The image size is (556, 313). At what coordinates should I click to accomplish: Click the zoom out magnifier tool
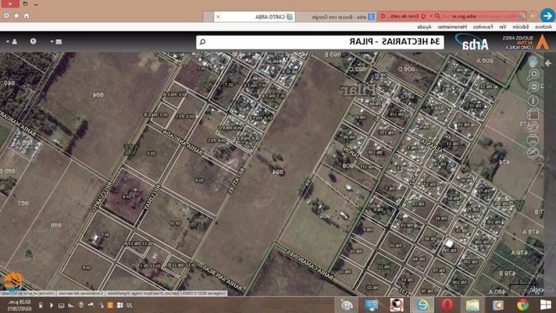click(533, 87)
